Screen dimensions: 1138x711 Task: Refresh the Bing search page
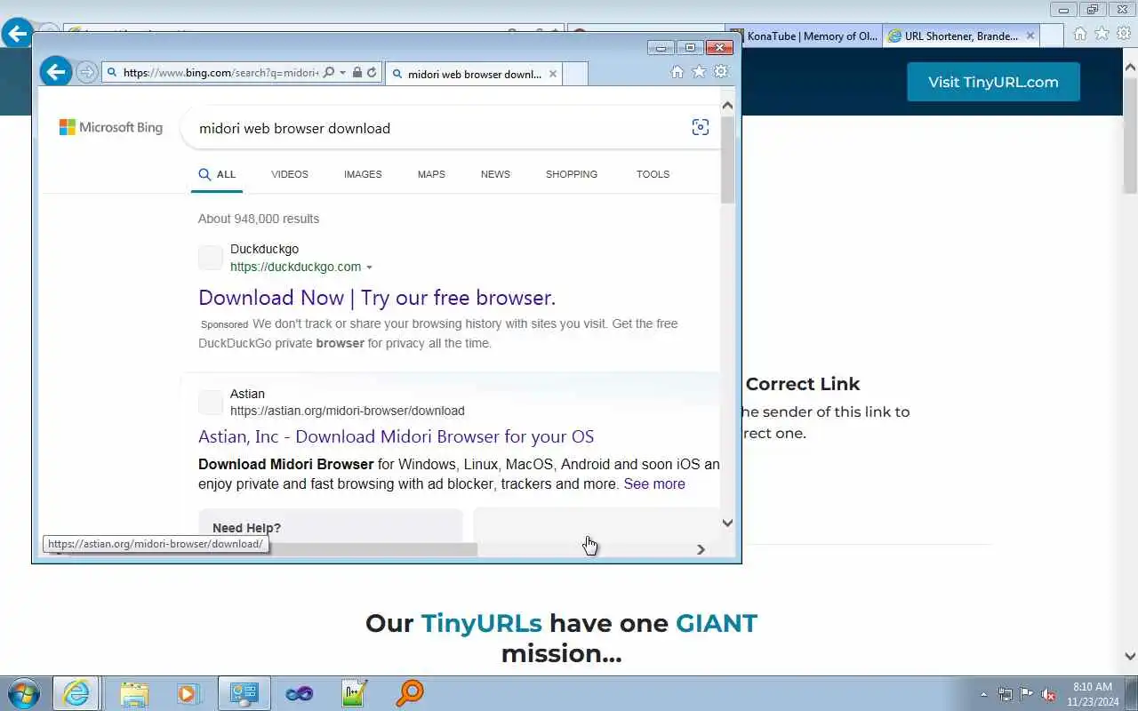point(372,73)
